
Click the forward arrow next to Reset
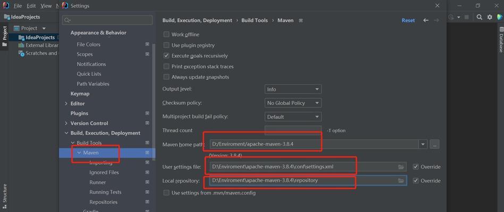[436, 20]
